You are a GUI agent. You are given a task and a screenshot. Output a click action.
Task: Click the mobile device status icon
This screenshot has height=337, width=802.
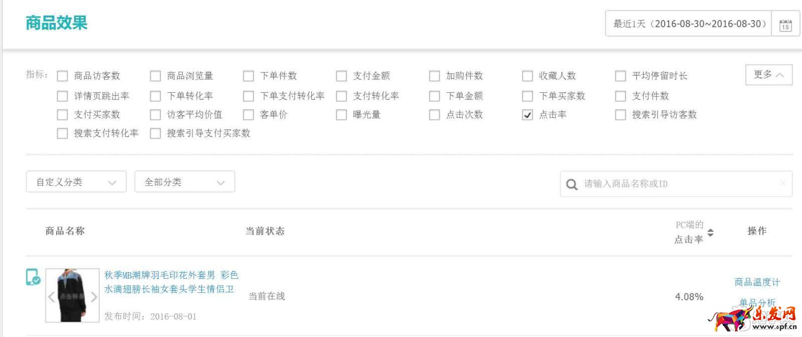click(x=33, y=277)
